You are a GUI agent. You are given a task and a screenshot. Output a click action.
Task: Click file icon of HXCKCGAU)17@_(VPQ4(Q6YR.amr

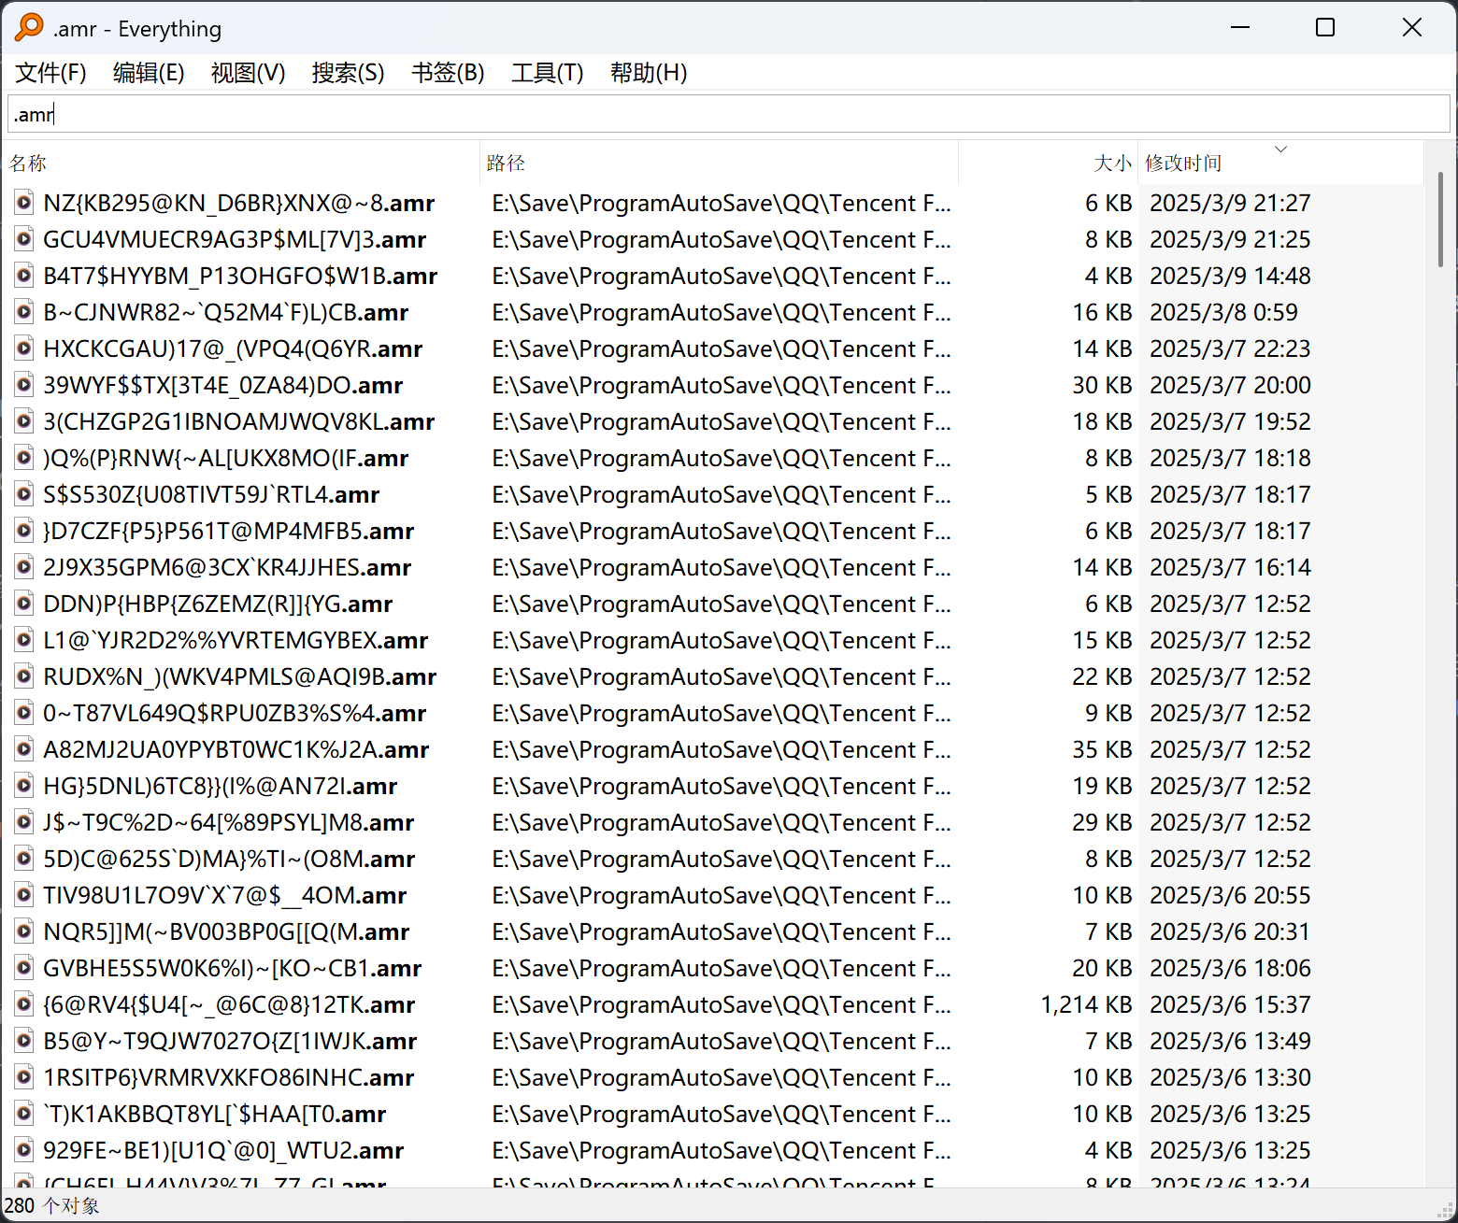[x=24, y=348]
